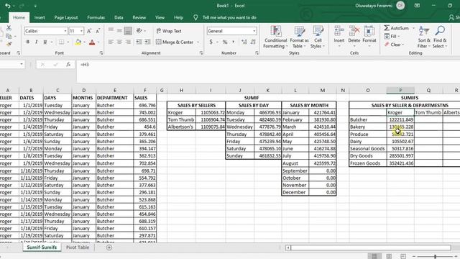Toggle Italic formatting
The width and height of the screenshot is (460, 259).
pos(37,42)
